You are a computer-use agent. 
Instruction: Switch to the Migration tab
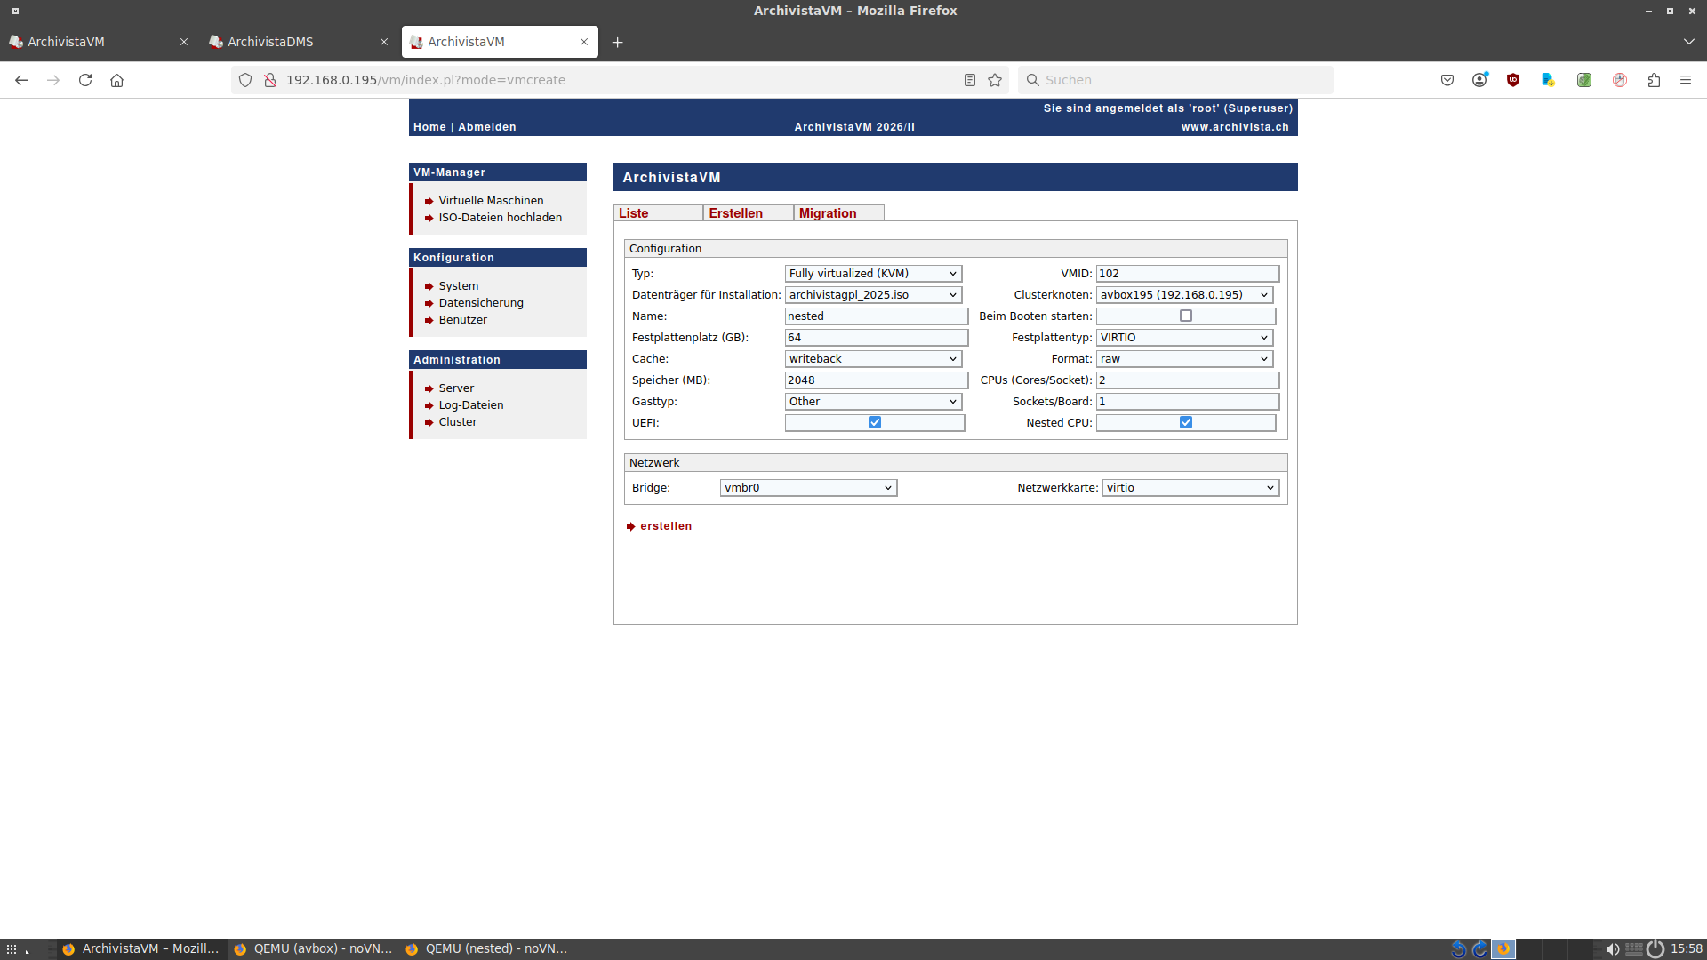pos(828,213)
